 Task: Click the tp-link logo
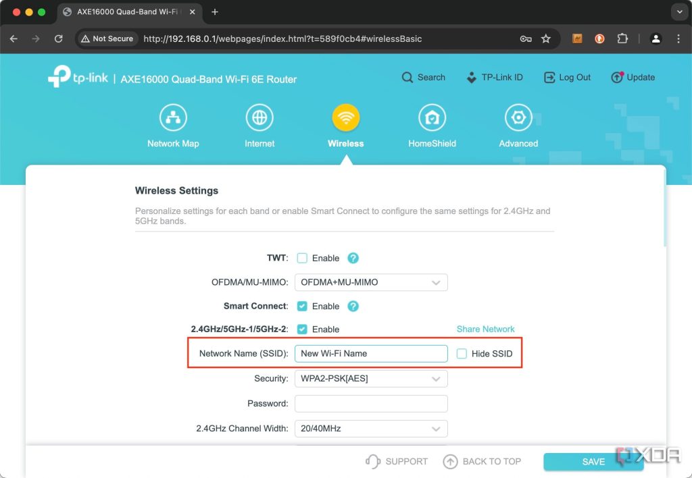point(78,77)
